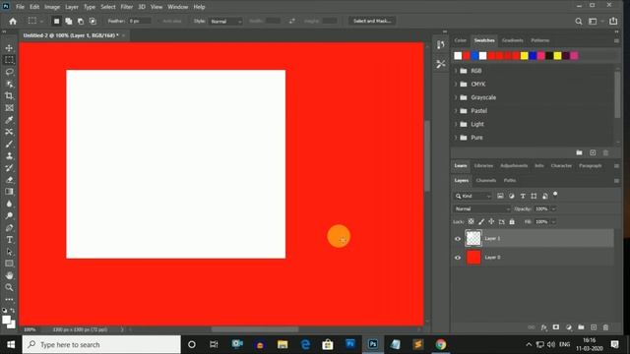Select the Eyedropper tool
The width and height of the screenshot is (630, 354).
9,120
